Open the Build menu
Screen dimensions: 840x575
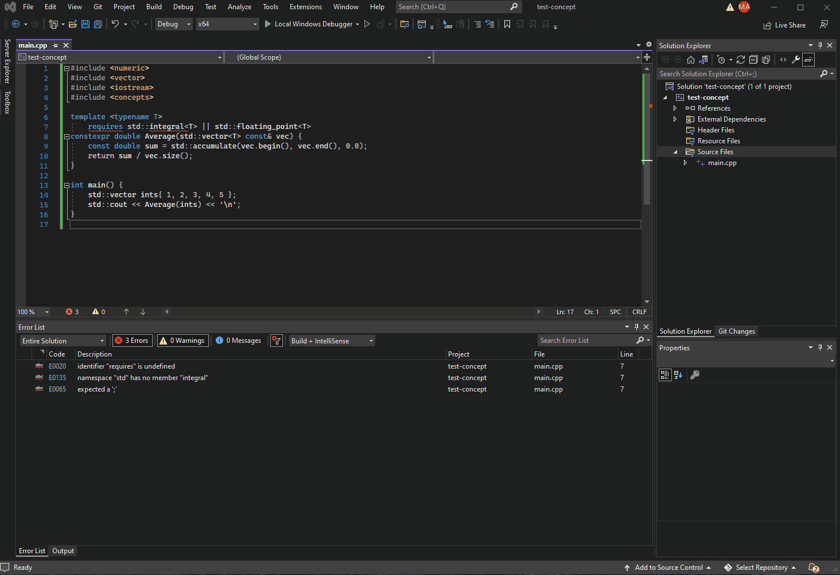(x=154, y=7)
